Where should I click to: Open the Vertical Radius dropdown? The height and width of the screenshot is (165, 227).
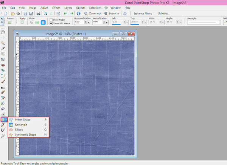click(x=107, y=22)
